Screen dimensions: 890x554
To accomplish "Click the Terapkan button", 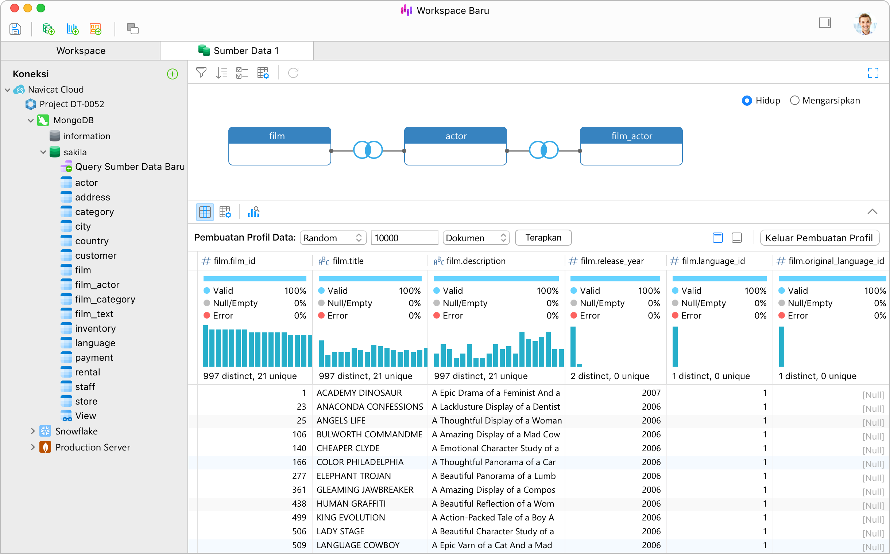I will click(543, 237).
